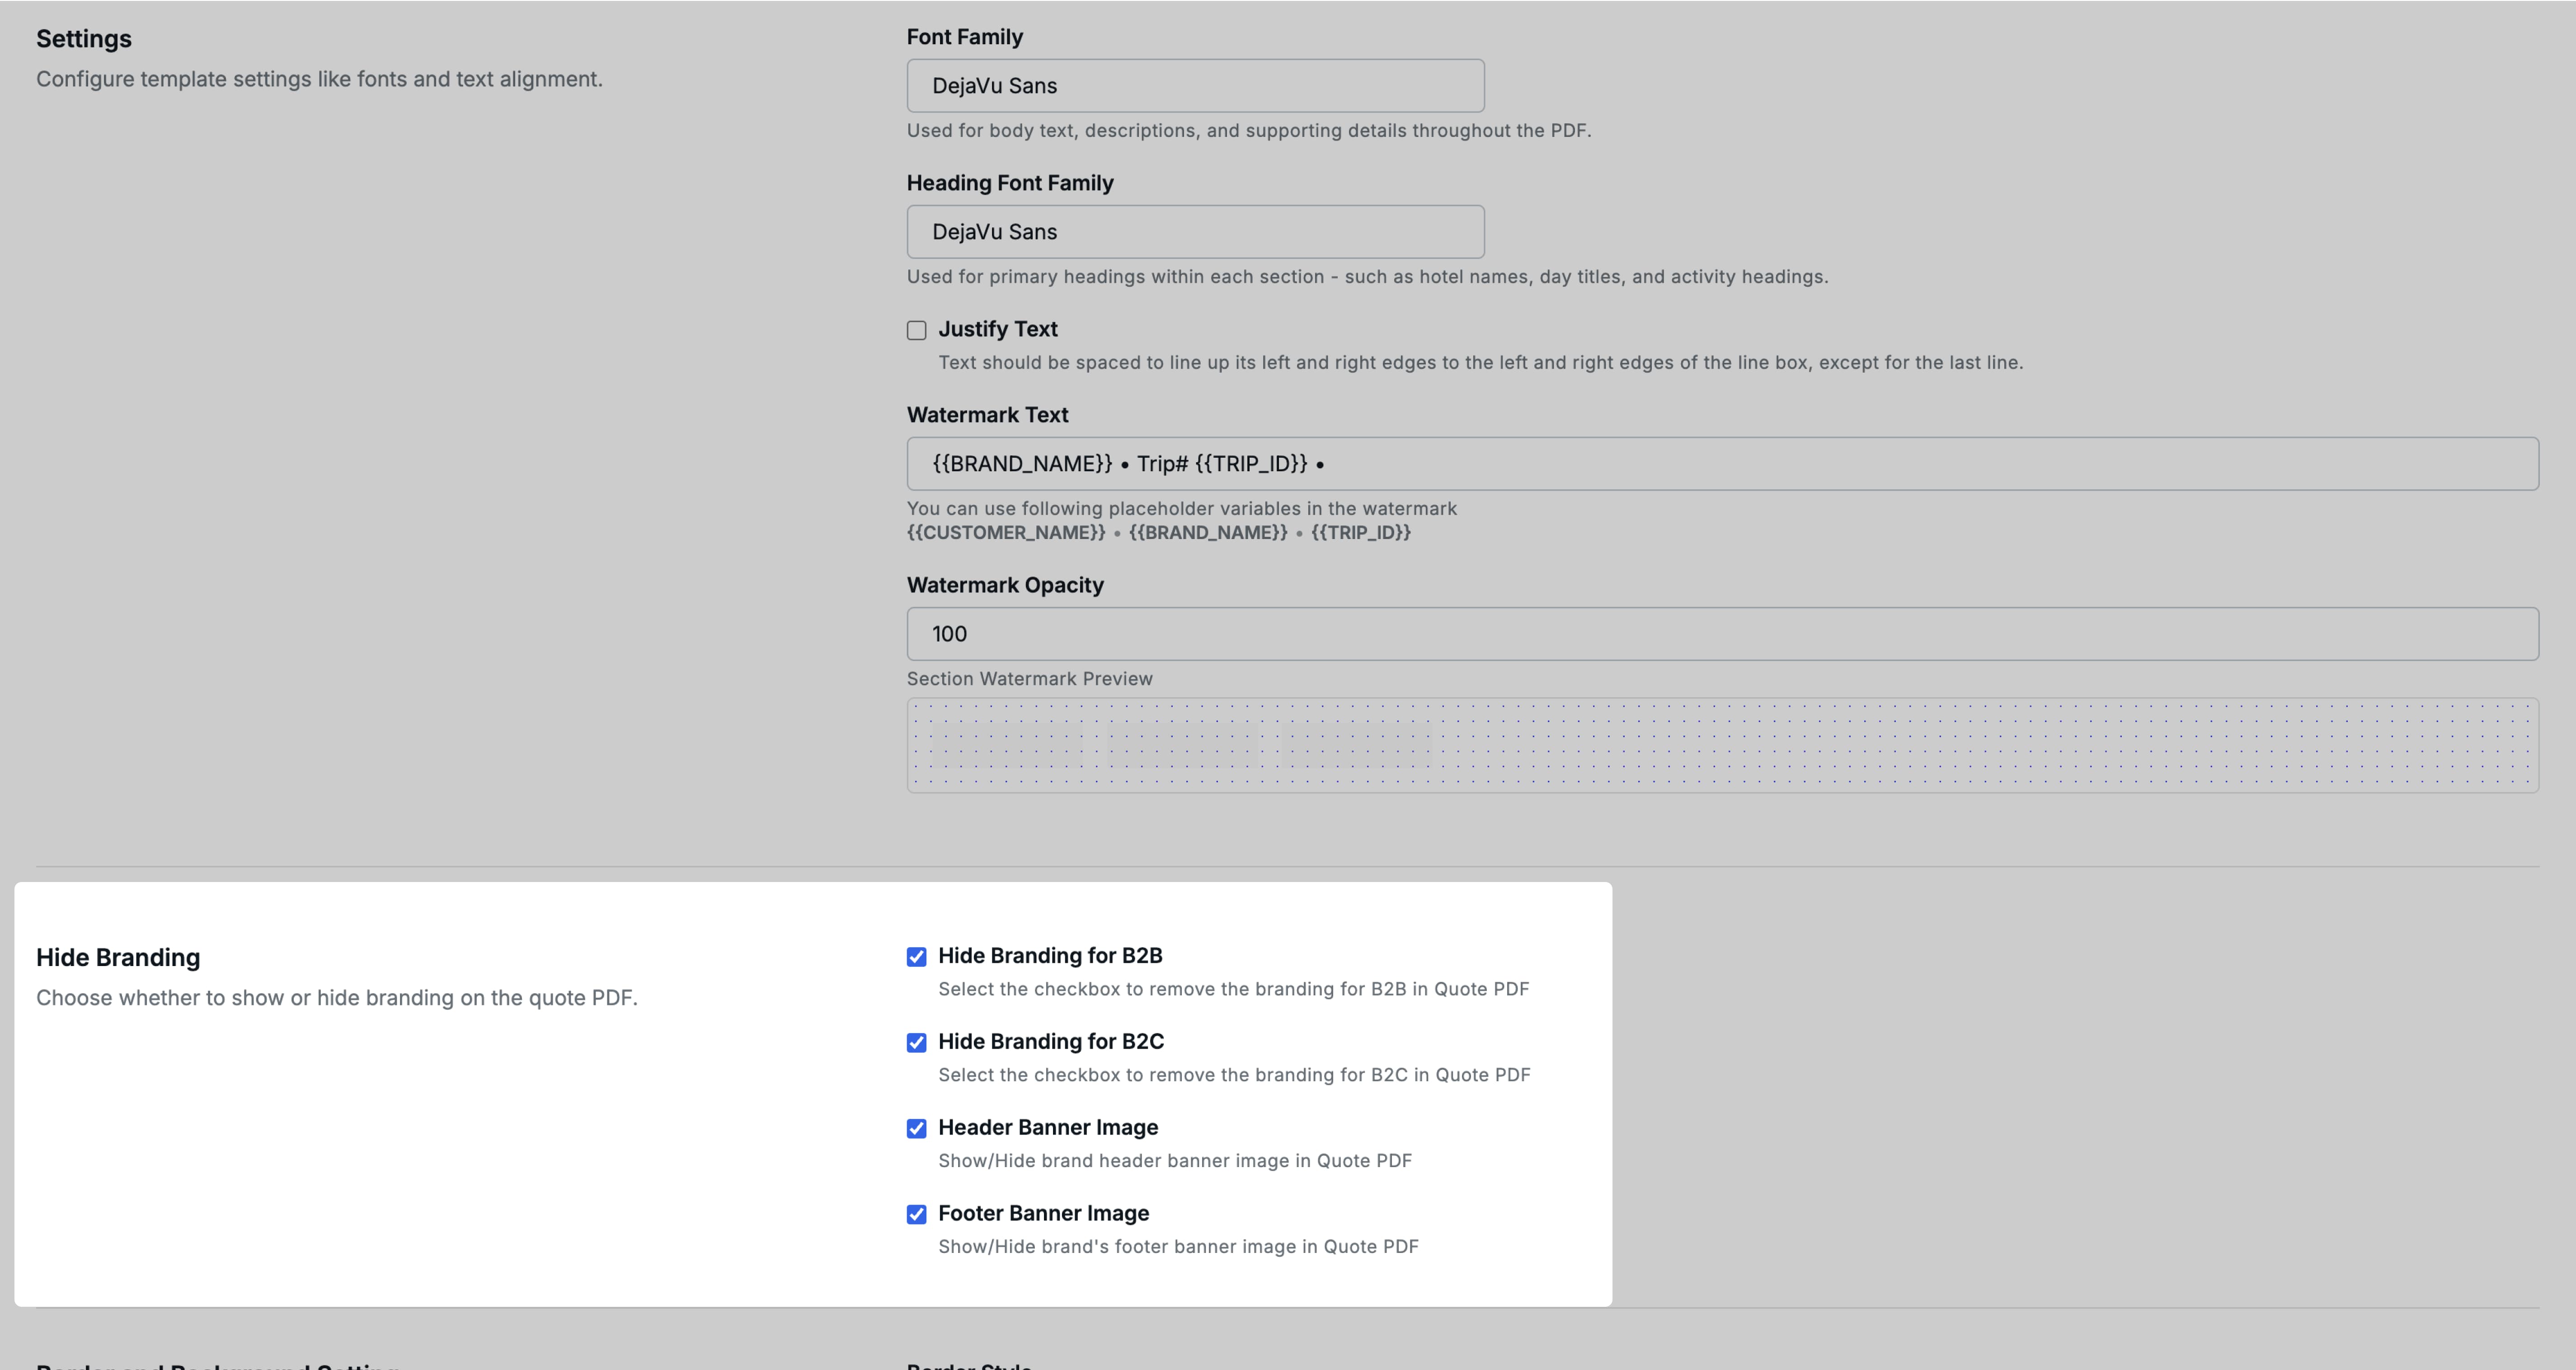Click the Section Watermark Preview caption
2576x1370 pixels.
[1030, 679]
